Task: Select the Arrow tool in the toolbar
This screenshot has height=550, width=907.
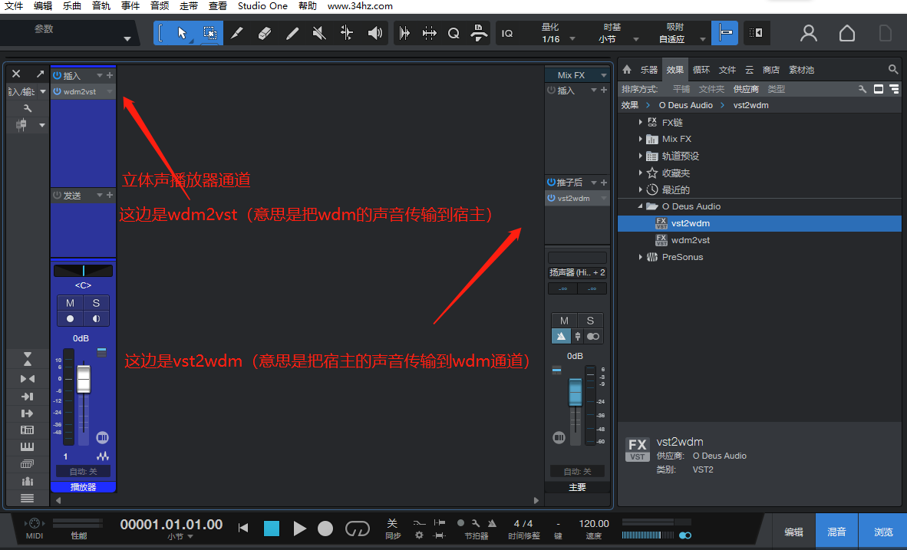Action: coord(183,32)
